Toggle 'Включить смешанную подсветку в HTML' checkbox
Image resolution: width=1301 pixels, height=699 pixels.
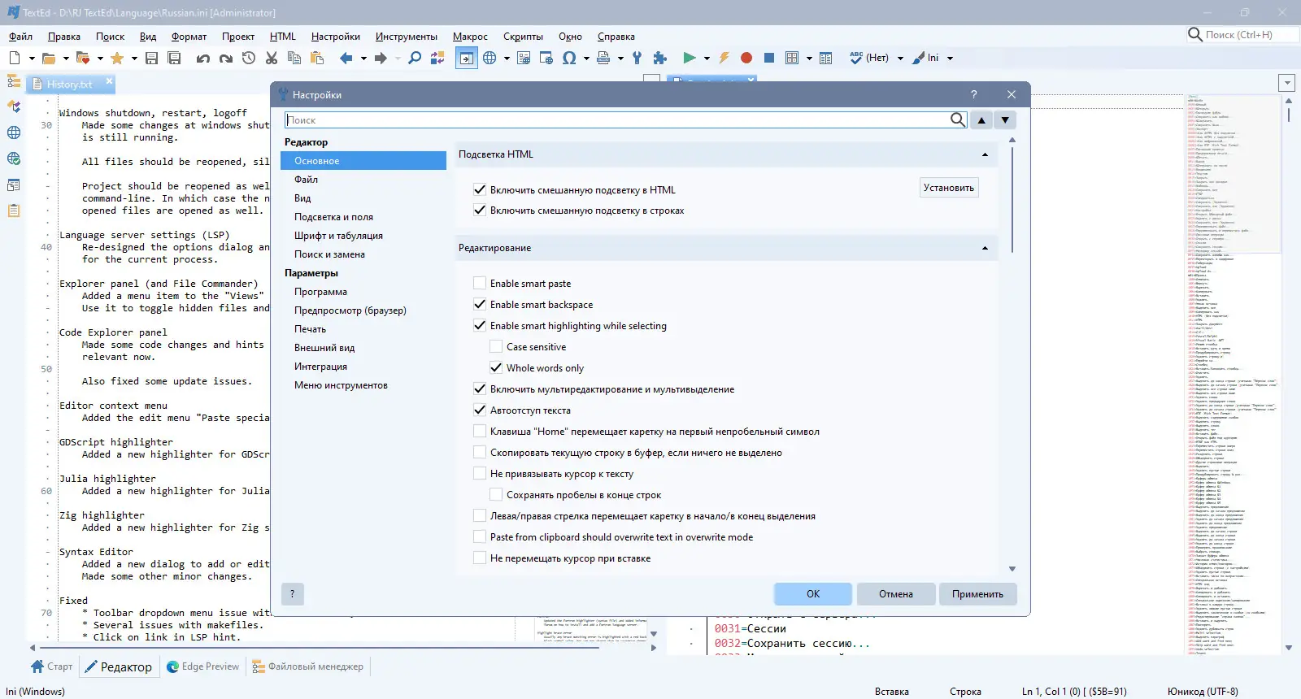(x=480, y=189)
